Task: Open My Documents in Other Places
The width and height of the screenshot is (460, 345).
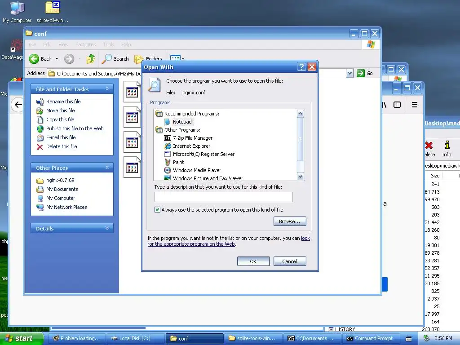Action: coord(62,189)
